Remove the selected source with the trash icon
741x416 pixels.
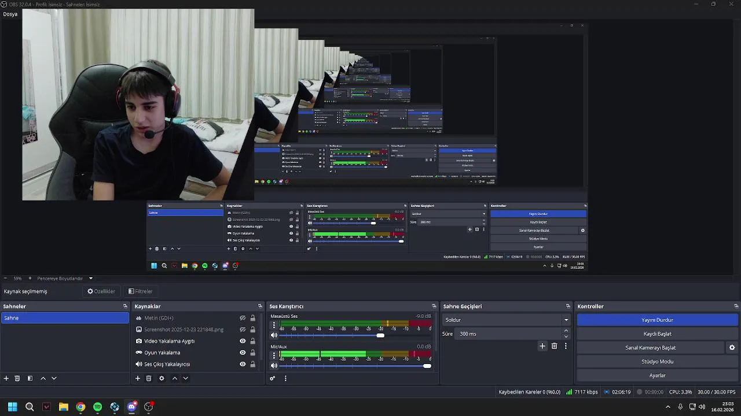[x=149, y=378]
